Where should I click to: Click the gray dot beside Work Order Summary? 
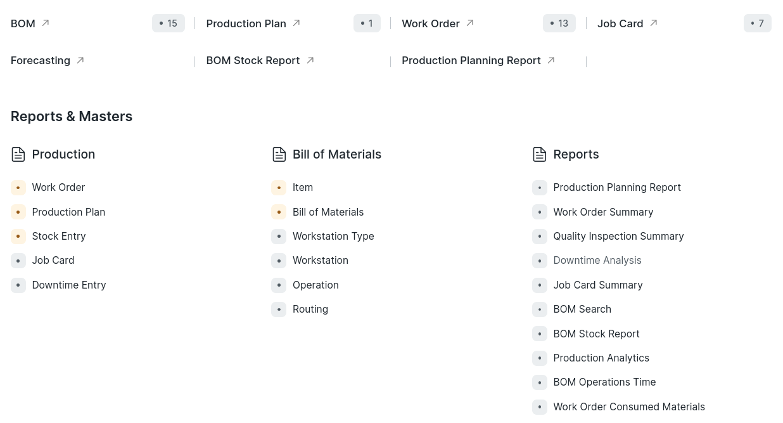pos(540,212)
